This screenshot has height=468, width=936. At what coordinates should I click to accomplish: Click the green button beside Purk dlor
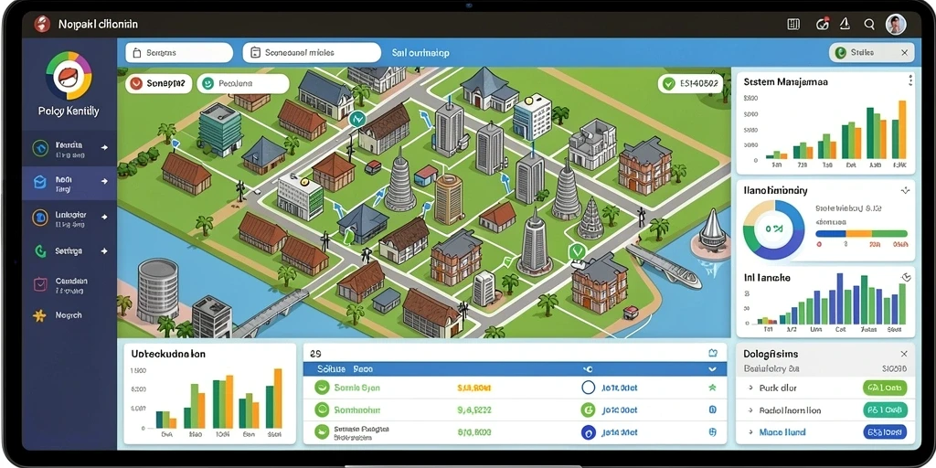click(x=885, y=388)
